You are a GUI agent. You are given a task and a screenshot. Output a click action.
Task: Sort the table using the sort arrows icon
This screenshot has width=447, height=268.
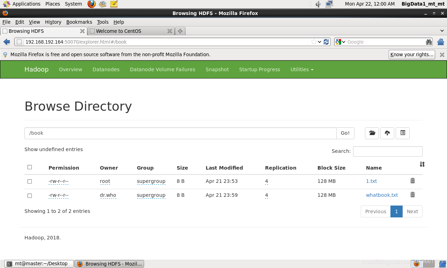pos(422,164)
